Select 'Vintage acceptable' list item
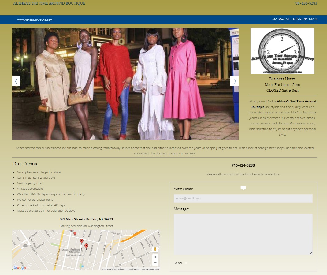 pyautogui.click(x=30, y=188)
